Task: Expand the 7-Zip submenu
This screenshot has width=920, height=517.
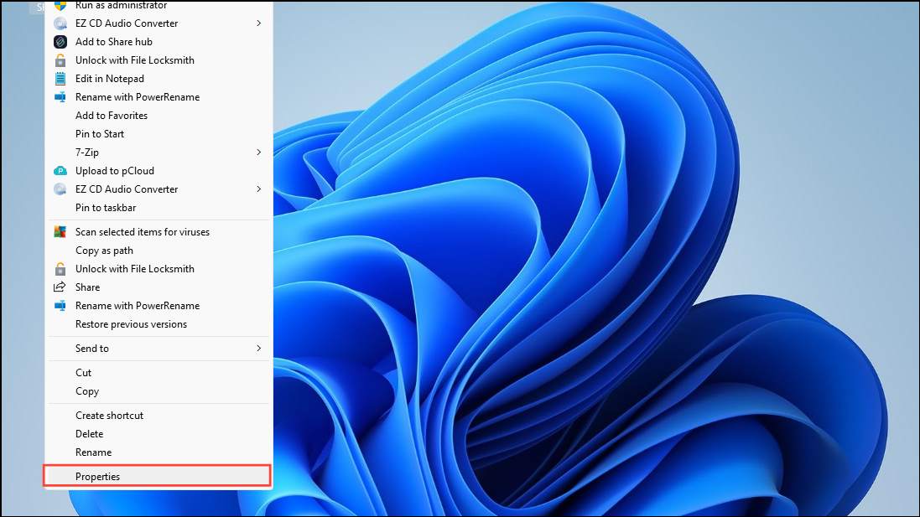Action: (x=260, y=152)
